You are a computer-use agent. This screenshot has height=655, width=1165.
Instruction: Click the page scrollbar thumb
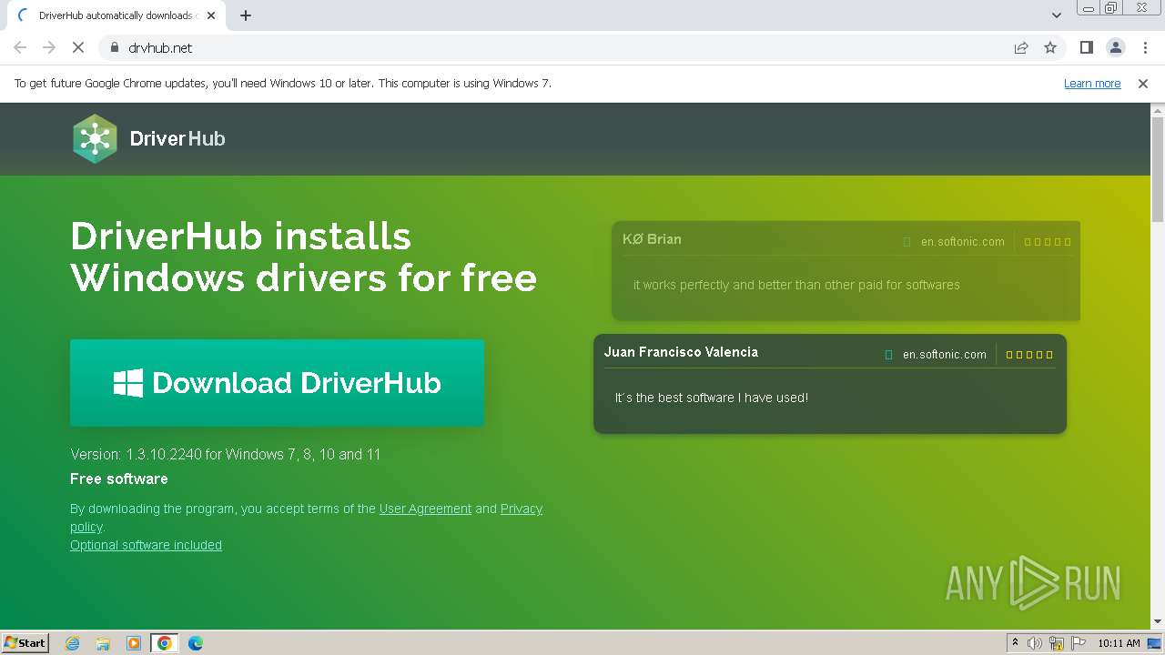click(x=1158, y=170)
